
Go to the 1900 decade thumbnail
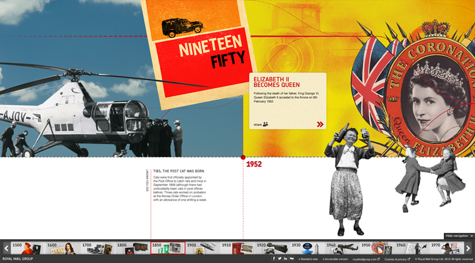click(202, 248)
